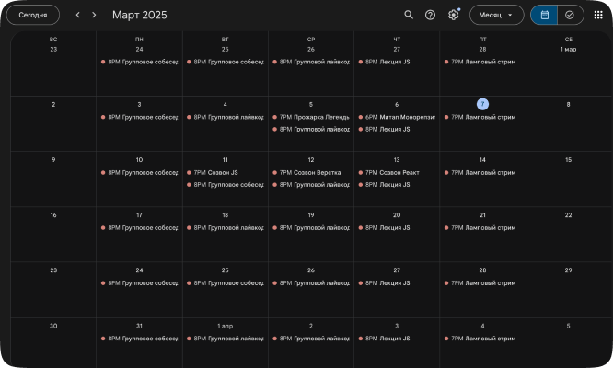Click the Сегодня button
The height and width of the screenshot is (368, 613).
pyautogui.click(x=33, y=15)
